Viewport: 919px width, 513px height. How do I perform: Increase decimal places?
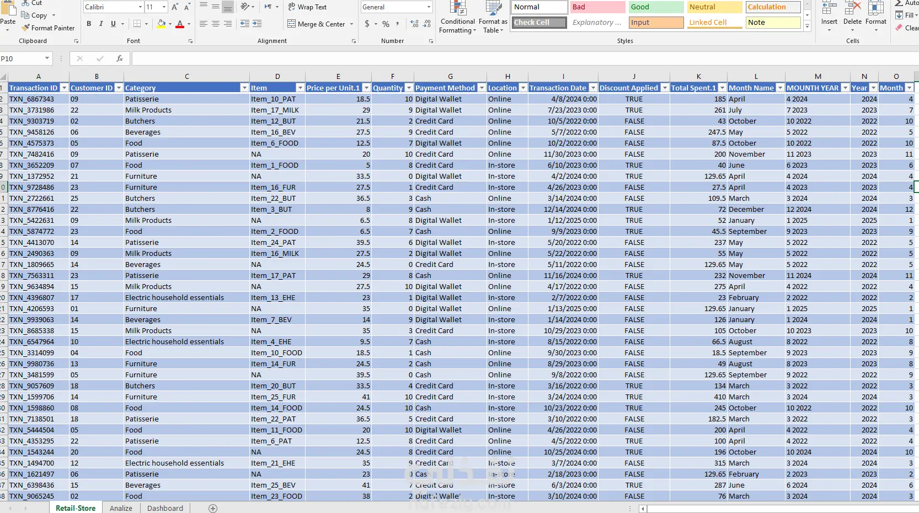[x=415, y=24]
